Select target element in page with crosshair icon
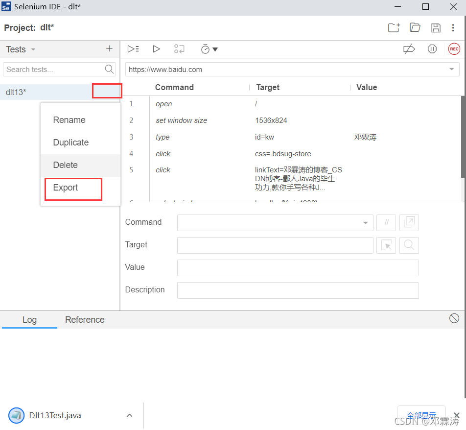Image resolution: width=466 pixels, height=430 pixels. click(x=386, y=245)
